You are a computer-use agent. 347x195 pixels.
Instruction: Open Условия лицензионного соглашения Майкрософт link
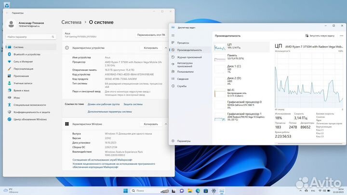point(114,165)
